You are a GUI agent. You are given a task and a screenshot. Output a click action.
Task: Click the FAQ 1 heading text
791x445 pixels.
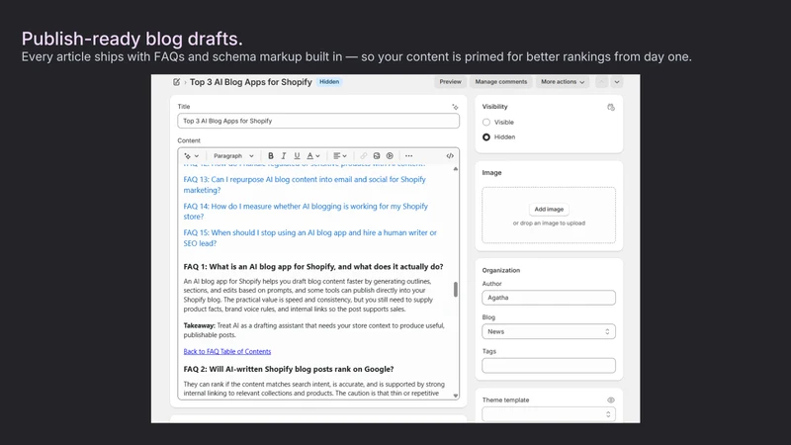click(x=313, y=266)
